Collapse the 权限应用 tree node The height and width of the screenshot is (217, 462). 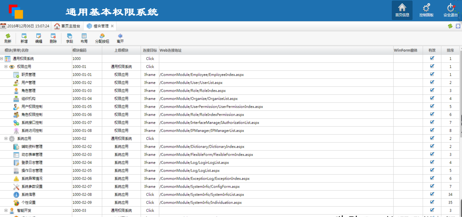[x=6, y=66]
